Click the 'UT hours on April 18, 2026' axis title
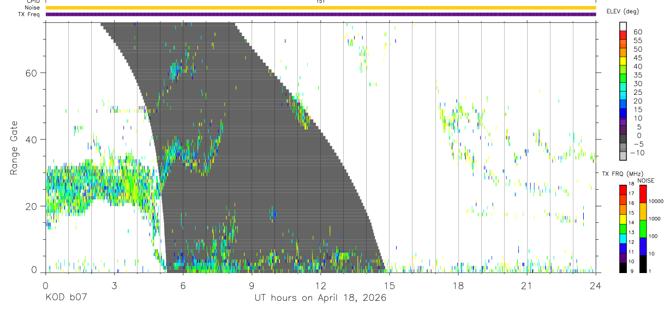 [320, 298]
